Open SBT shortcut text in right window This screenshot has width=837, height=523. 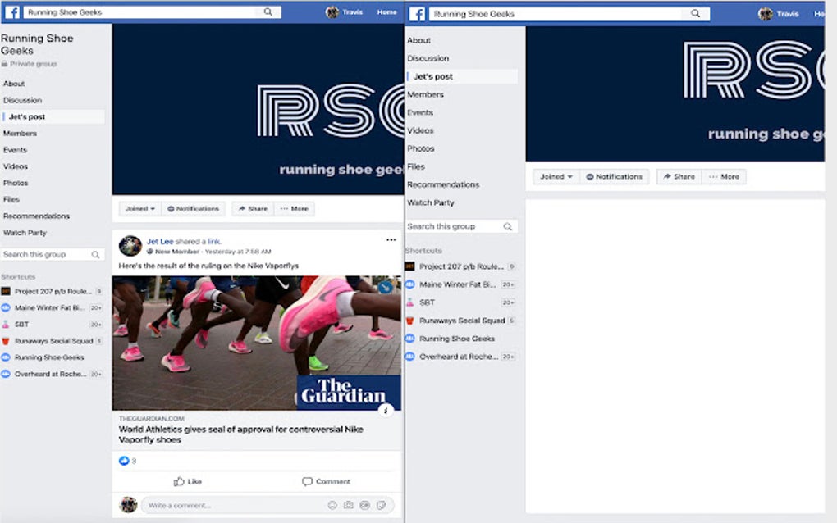tap(427, 302)
